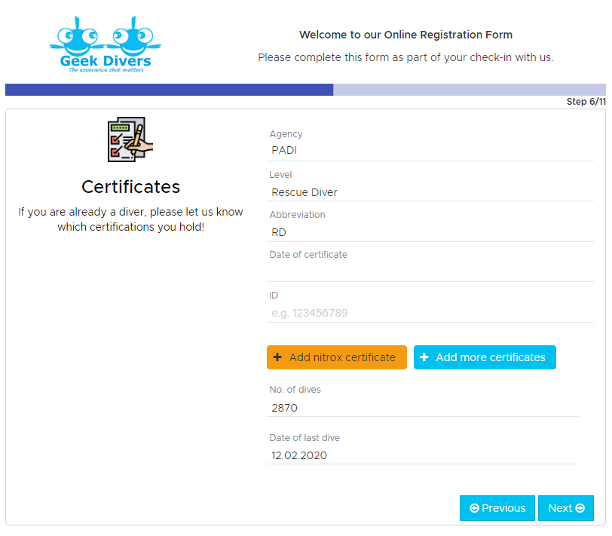Screen dimensions: 612x536
Task: Continue with the Next button
Action: tap(566, 508)
